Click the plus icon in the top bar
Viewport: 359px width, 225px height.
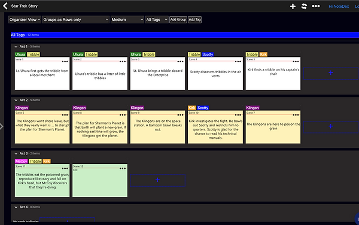pyautogui.click(x=293, y=6)
